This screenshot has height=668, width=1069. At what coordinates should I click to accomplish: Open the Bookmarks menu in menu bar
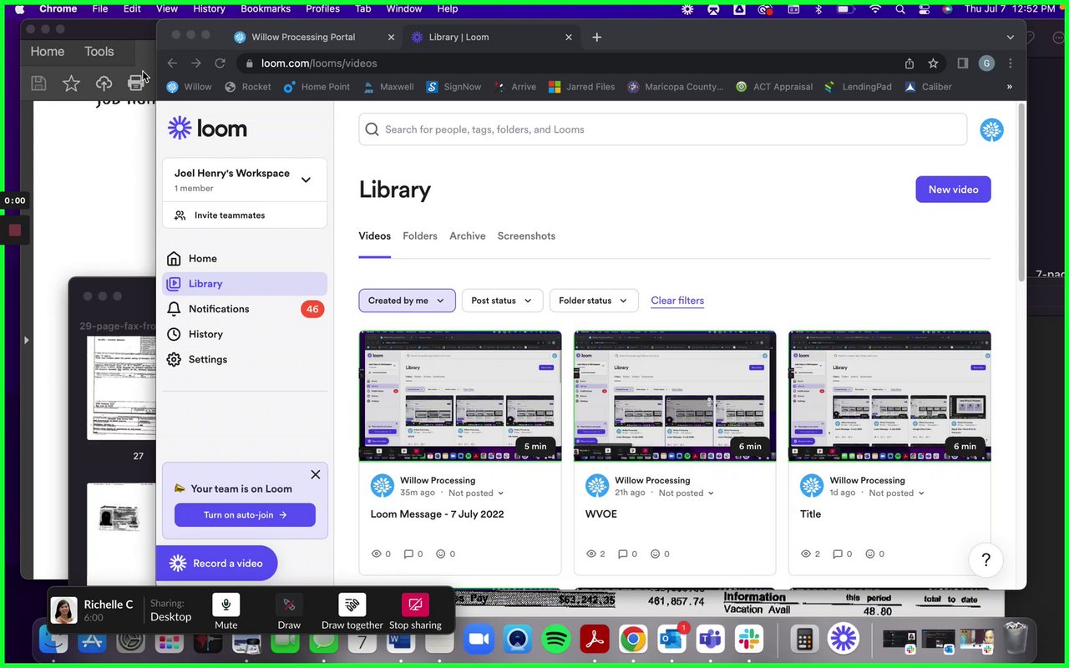coord(266,8)
